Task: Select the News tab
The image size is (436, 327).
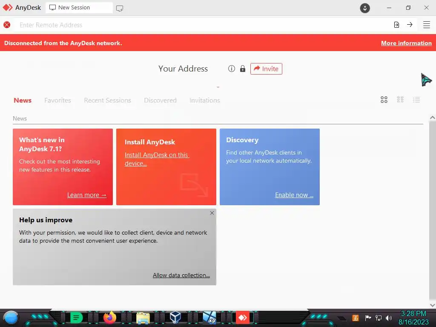Action: pyautogui.click(x=23, y=100)
